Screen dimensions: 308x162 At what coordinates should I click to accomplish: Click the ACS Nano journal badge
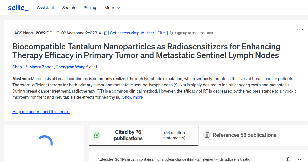(24, 33)
